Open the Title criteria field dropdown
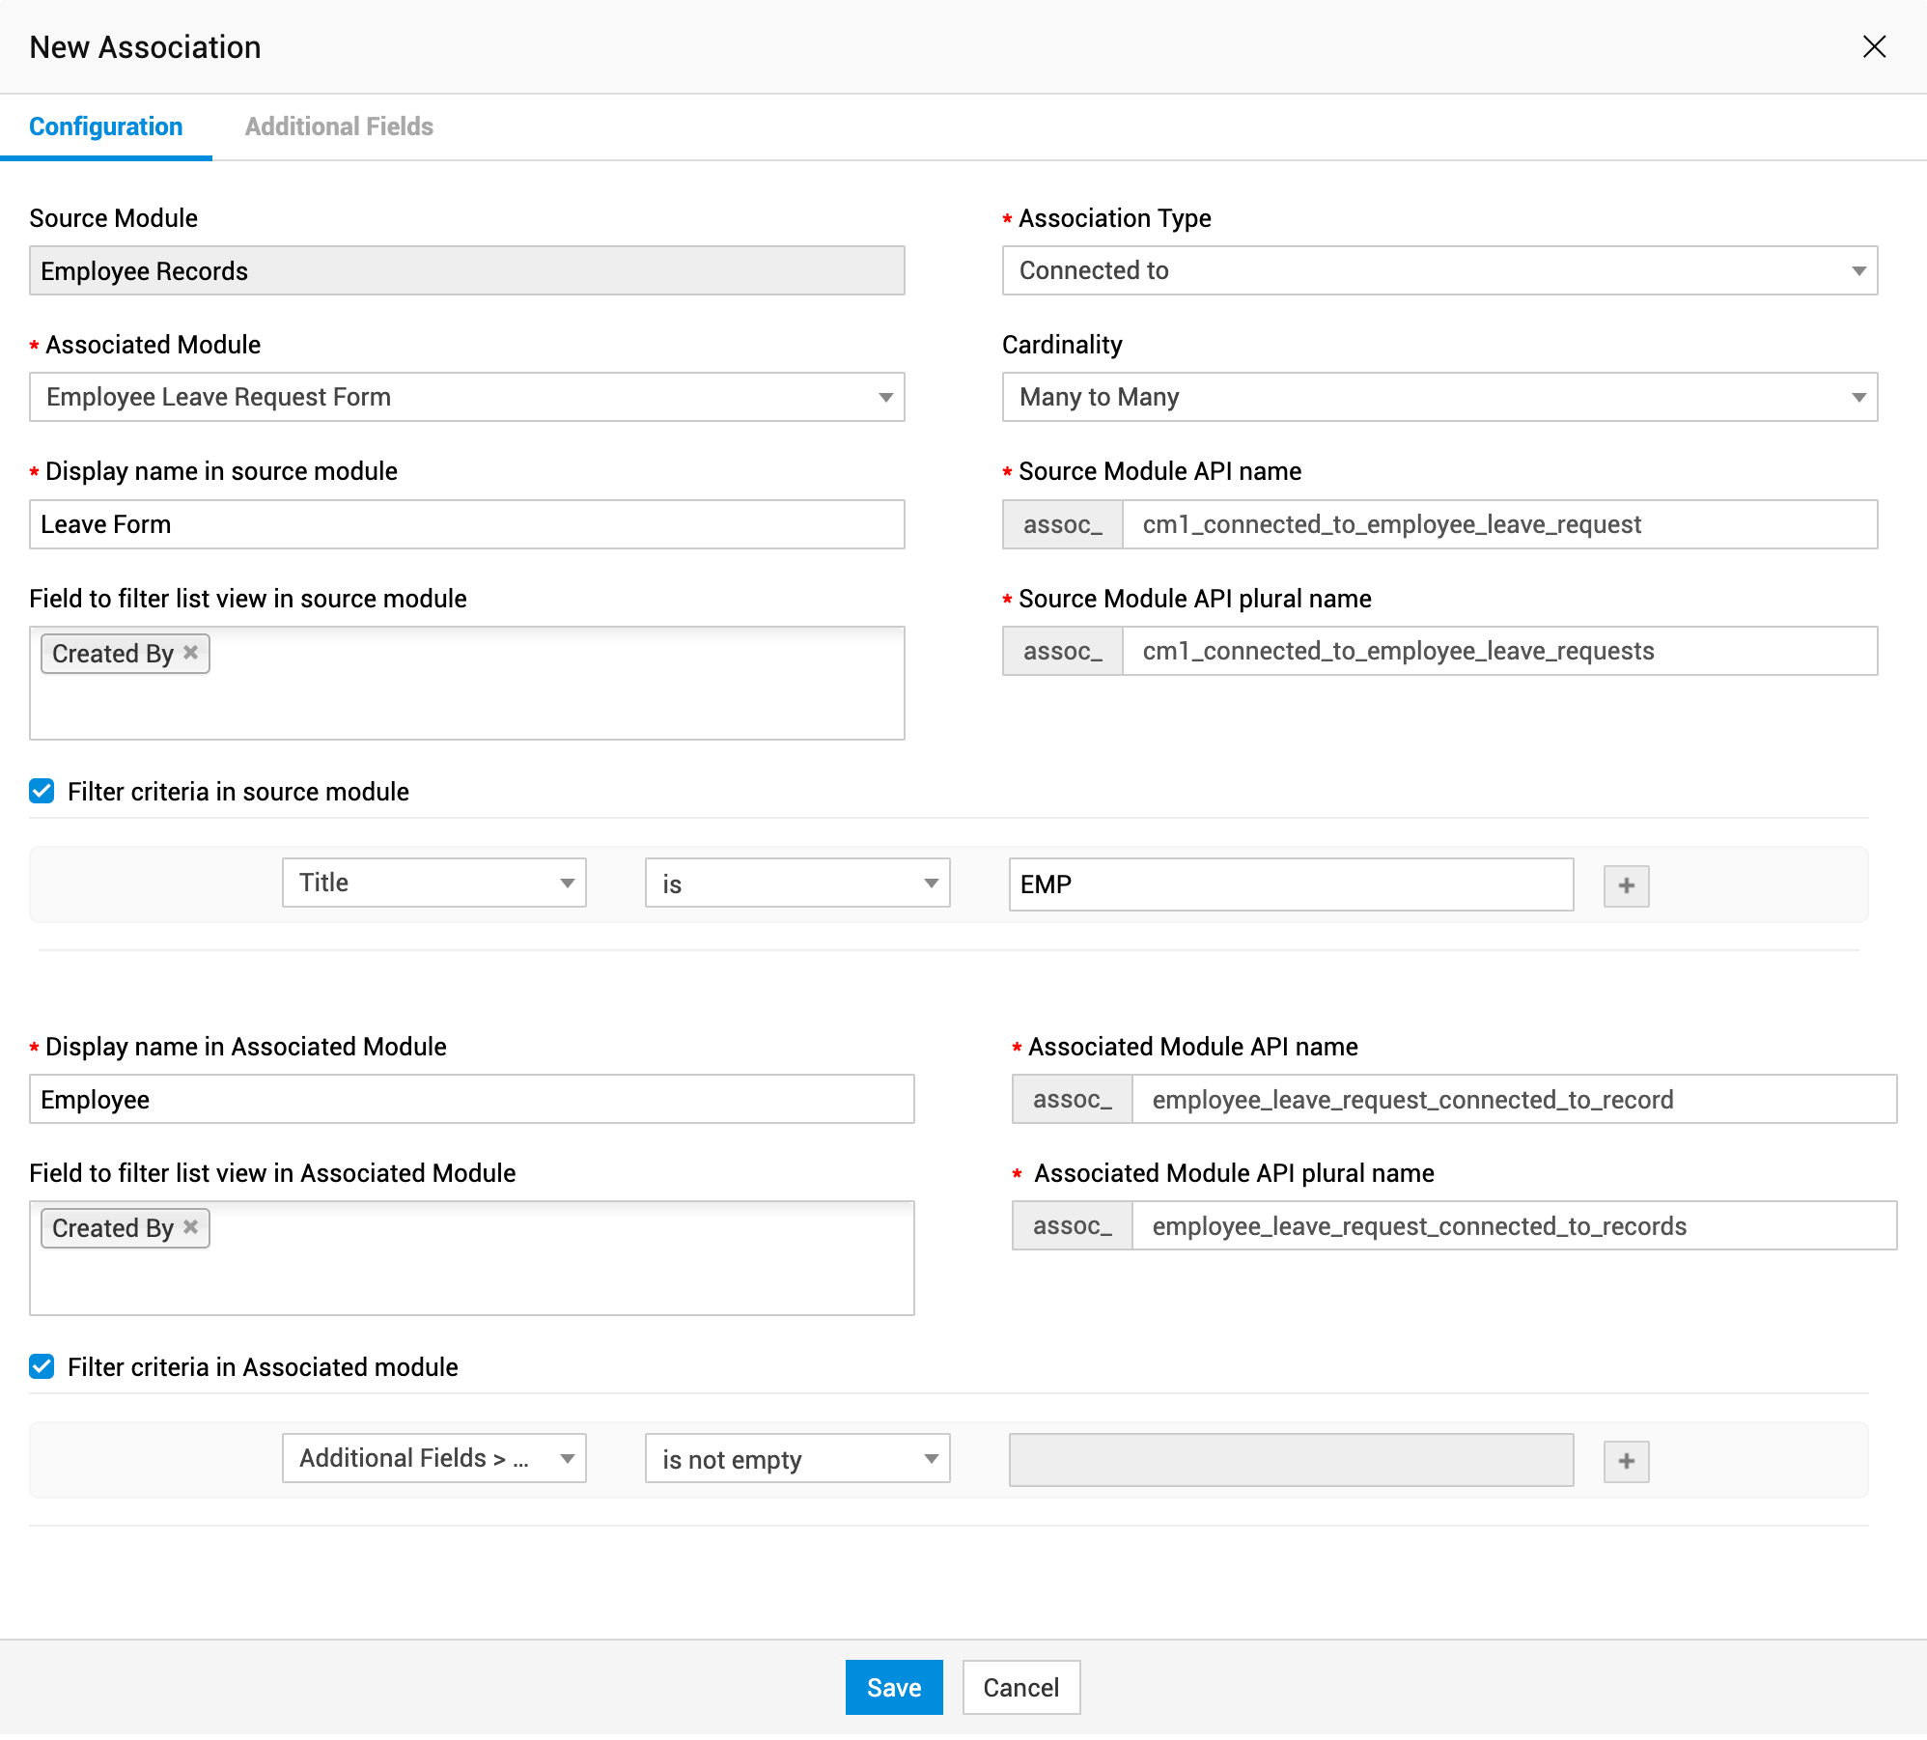1927x1740 pixels. point(433,883)
